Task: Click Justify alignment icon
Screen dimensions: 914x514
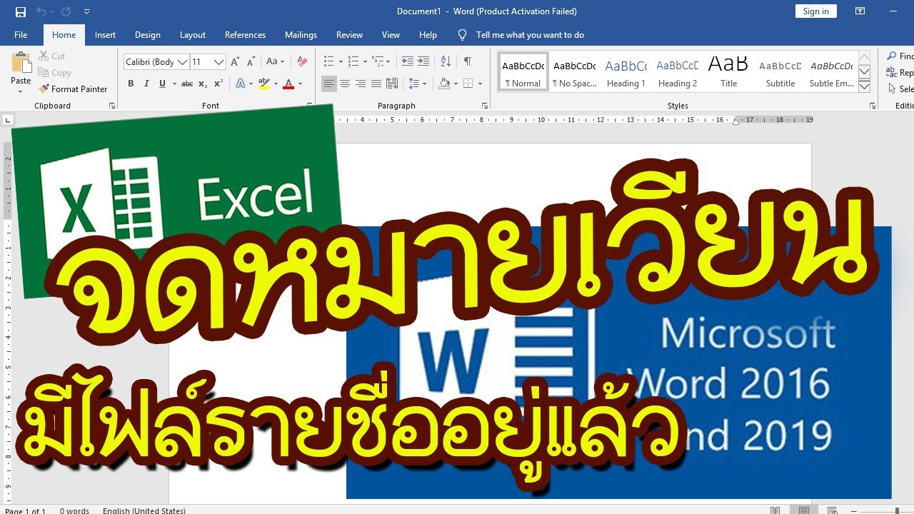Action: (x=376, y=84)
